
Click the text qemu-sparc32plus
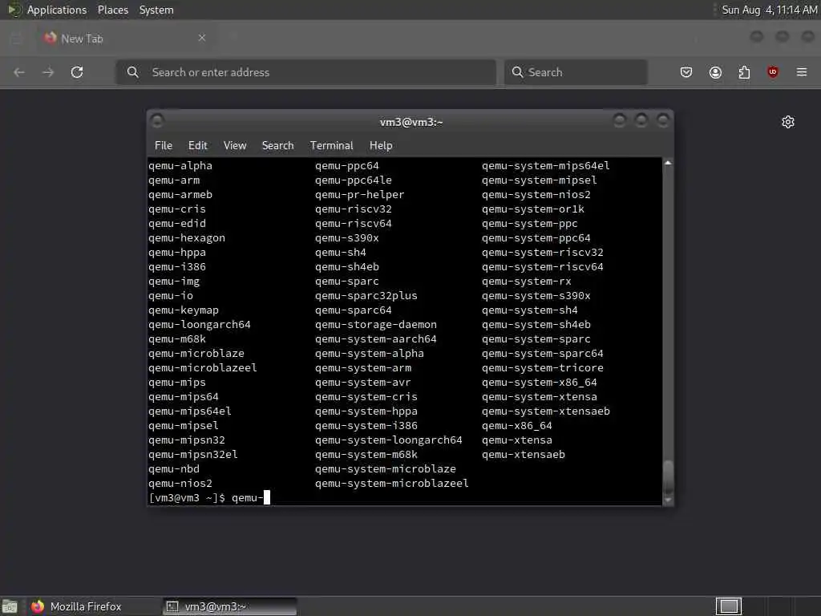pyautogui.click(x=366, y=295)
